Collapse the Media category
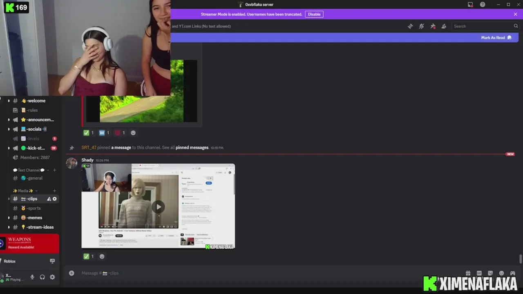 coord(25,191)
